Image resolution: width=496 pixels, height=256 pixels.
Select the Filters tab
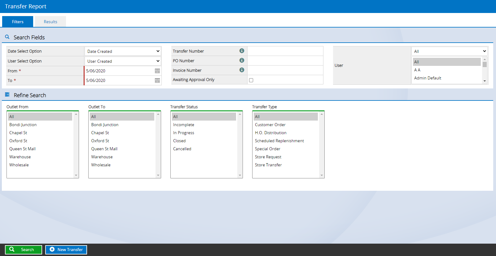pos(18,22)
